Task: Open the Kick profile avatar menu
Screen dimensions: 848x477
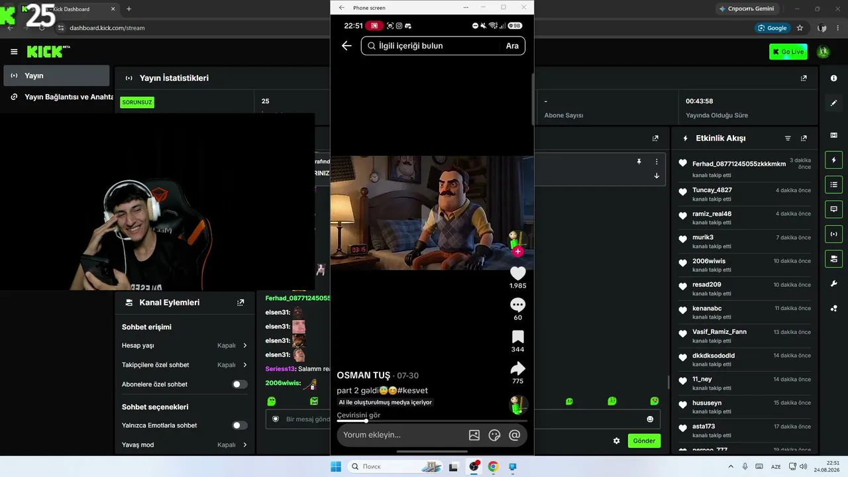Action: click(x=823, y=52)
